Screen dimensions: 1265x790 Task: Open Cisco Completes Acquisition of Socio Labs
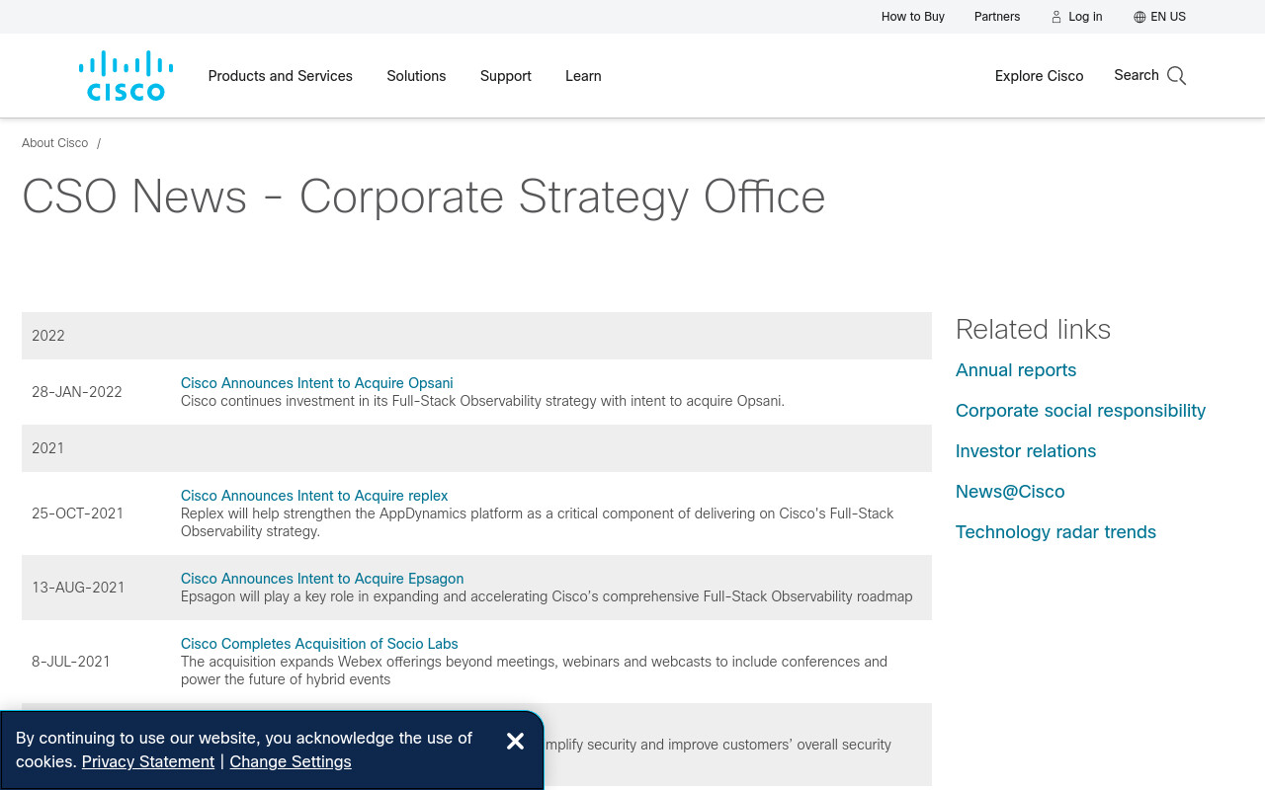click(x=319, y=644)
